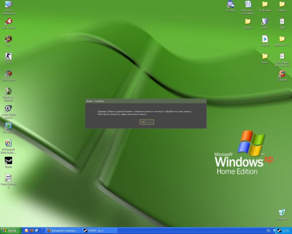This screenshot has width=292, height=234.
Task: Select the myAC shortcut icon
Action: (265, 23)
